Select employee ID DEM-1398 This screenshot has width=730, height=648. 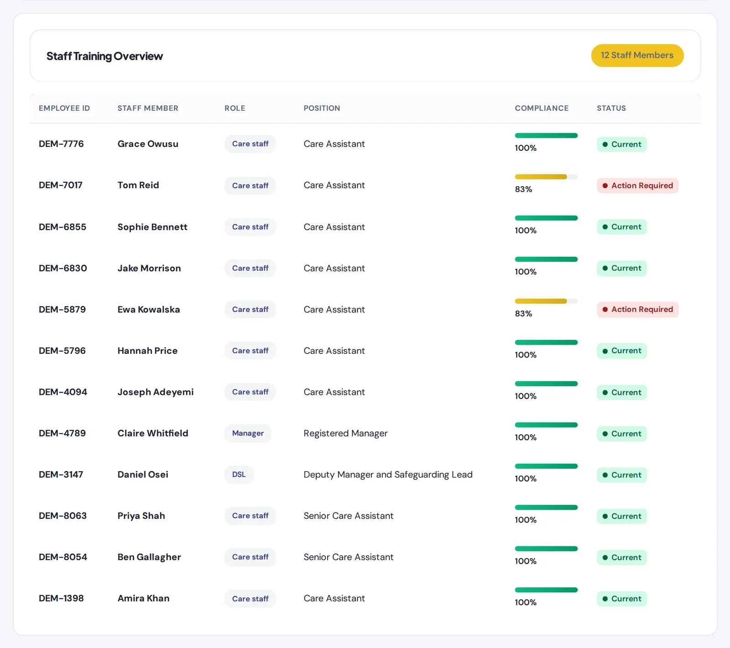[x=61, y=598]
